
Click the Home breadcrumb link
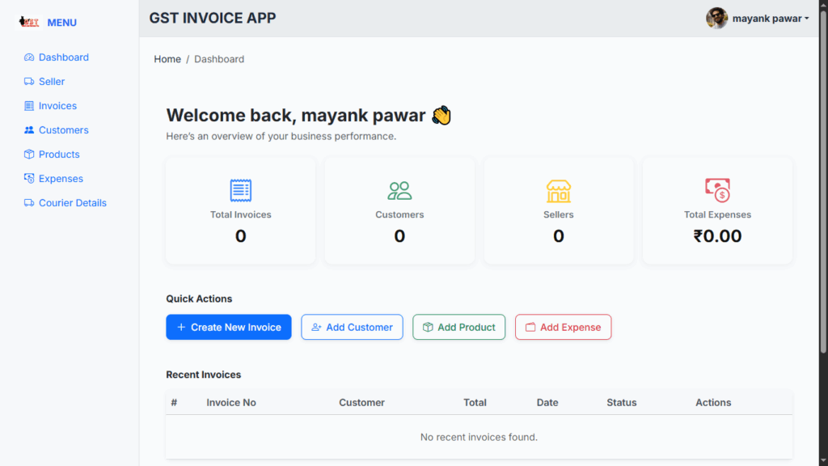coord(167,59)
